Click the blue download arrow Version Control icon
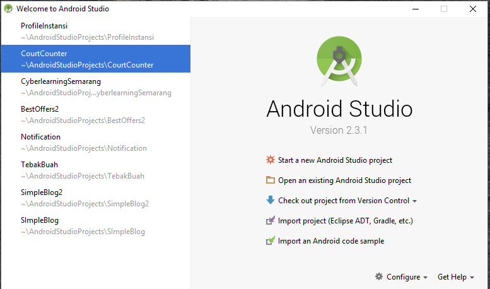This screenshot has height=289, width=490. coord(271,200)
